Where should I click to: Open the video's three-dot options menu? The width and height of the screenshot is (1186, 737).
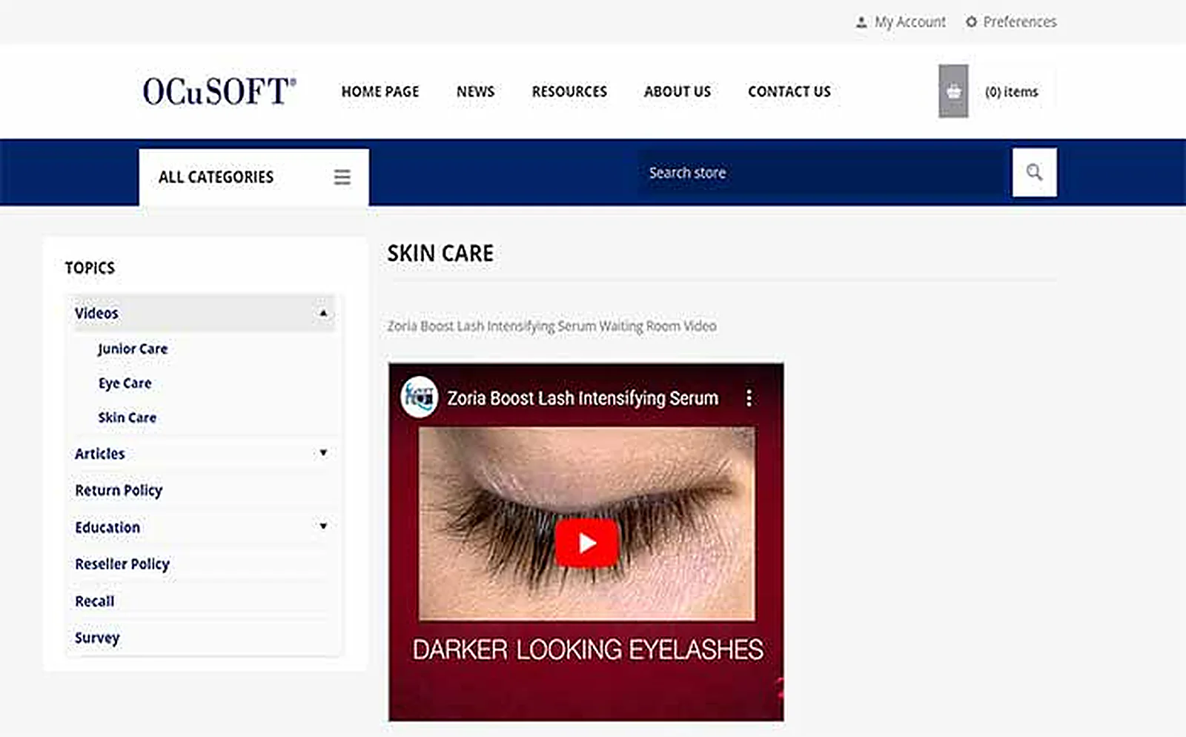pyautogui.click(x=749, y=398)
